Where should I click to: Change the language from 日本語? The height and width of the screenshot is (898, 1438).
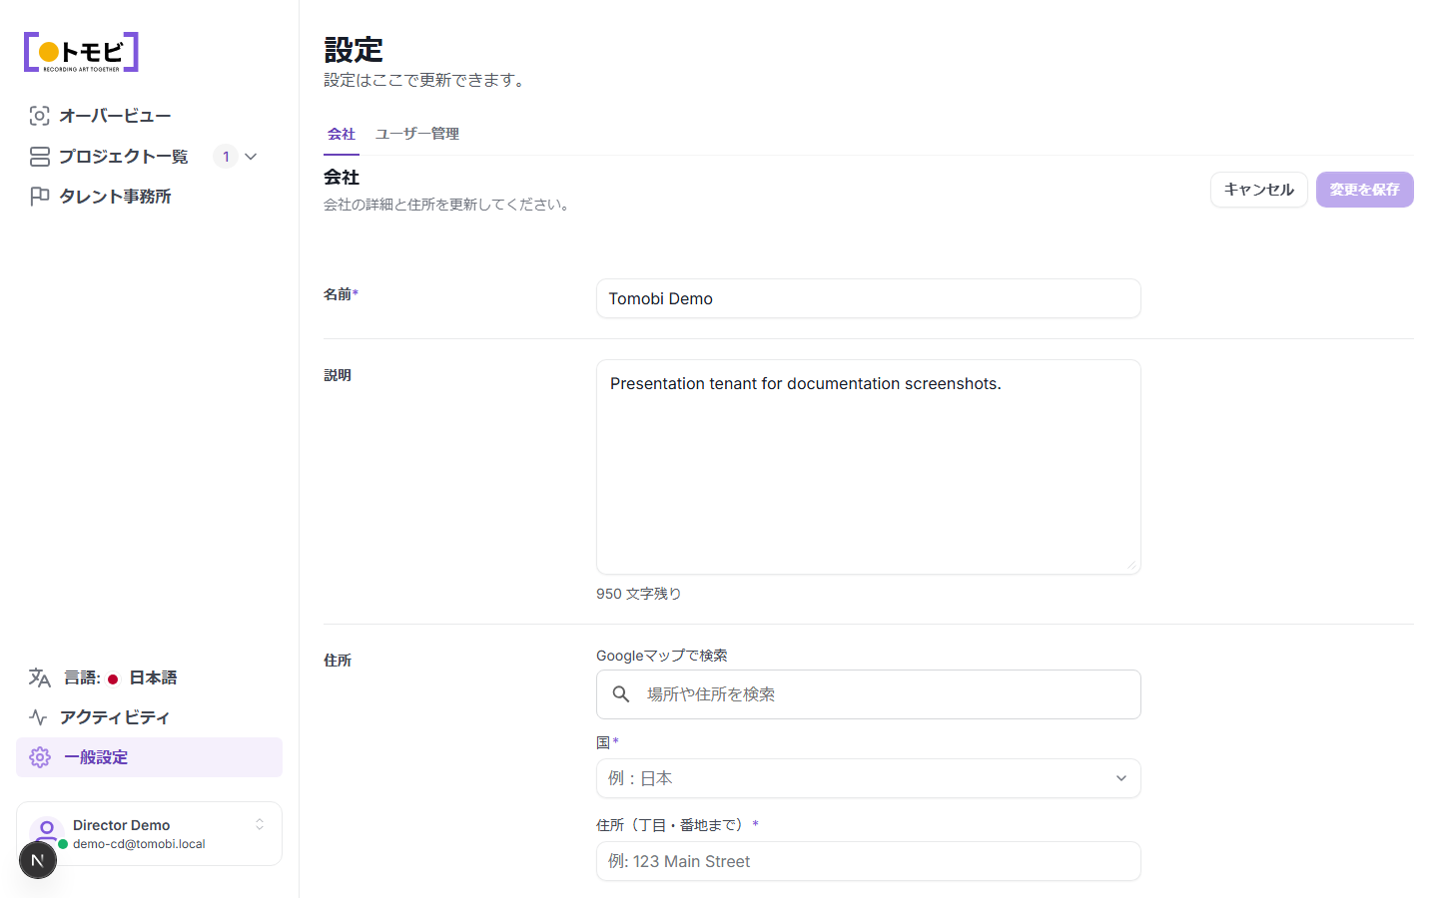149,677
